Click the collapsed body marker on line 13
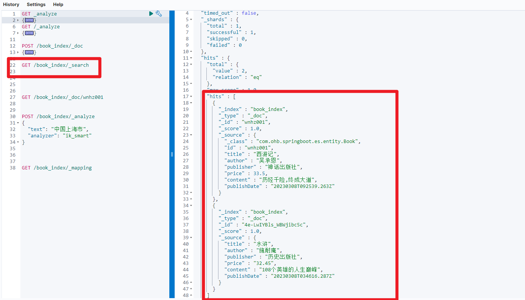Viewport: 525px width, 300px height. tap(29, 52)
